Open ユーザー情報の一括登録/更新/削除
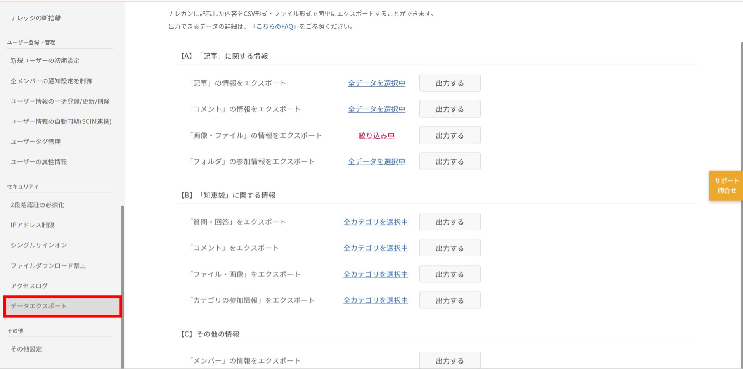This screenshot has height=369, width=743. pos(60,101)
